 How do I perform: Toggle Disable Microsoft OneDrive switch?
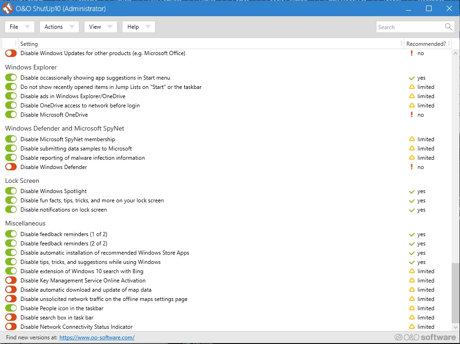tap(11, 115)
